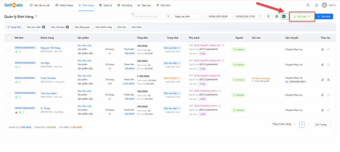Screen dimensions: 340x152
Task: Change status Đơn xác nhận of DEMO2606180003
Action: click(172, 48)
